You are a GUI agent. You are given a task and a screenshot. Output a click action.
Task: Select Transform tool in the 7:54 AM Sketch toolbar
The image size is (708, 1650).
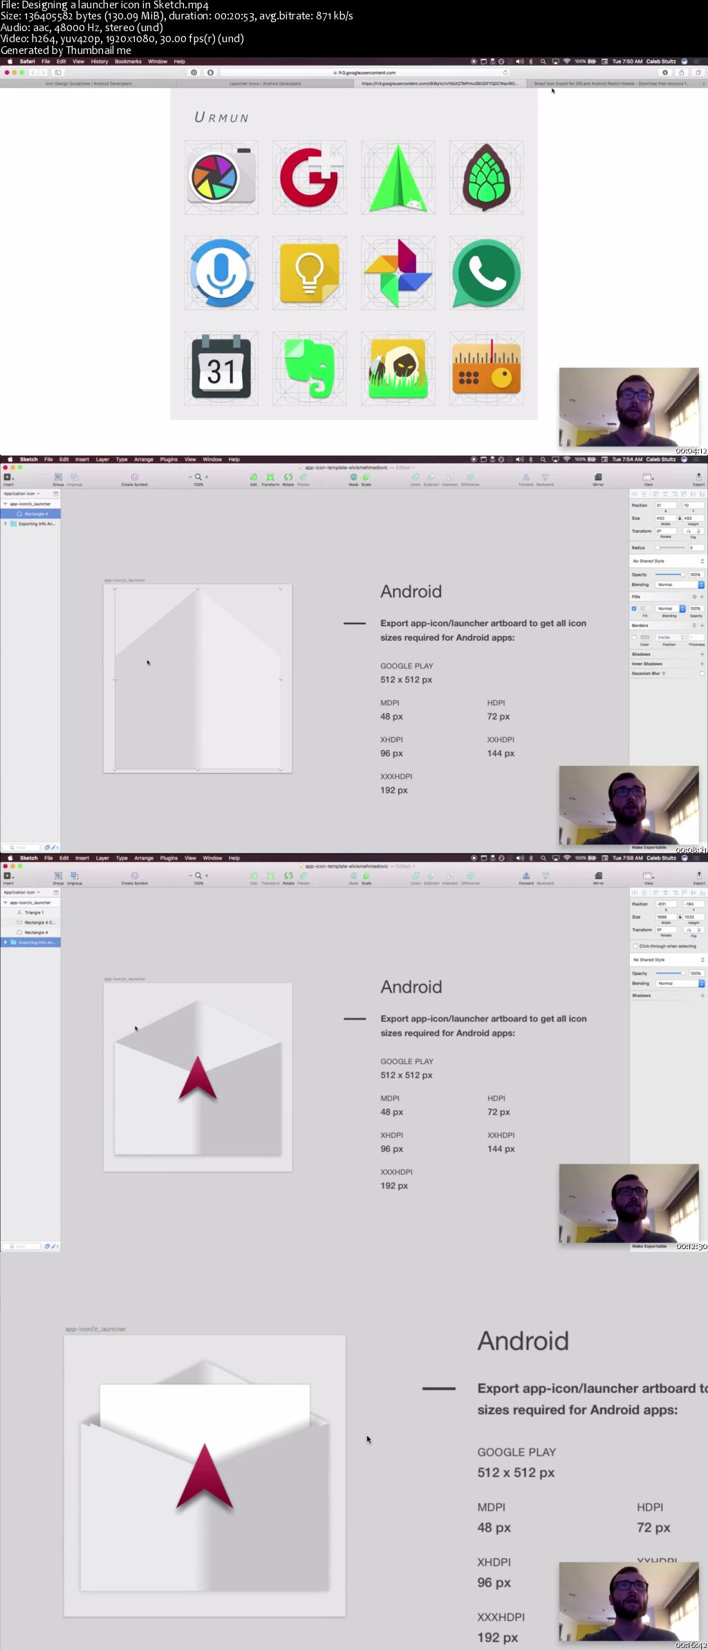[x=270, y=478]
